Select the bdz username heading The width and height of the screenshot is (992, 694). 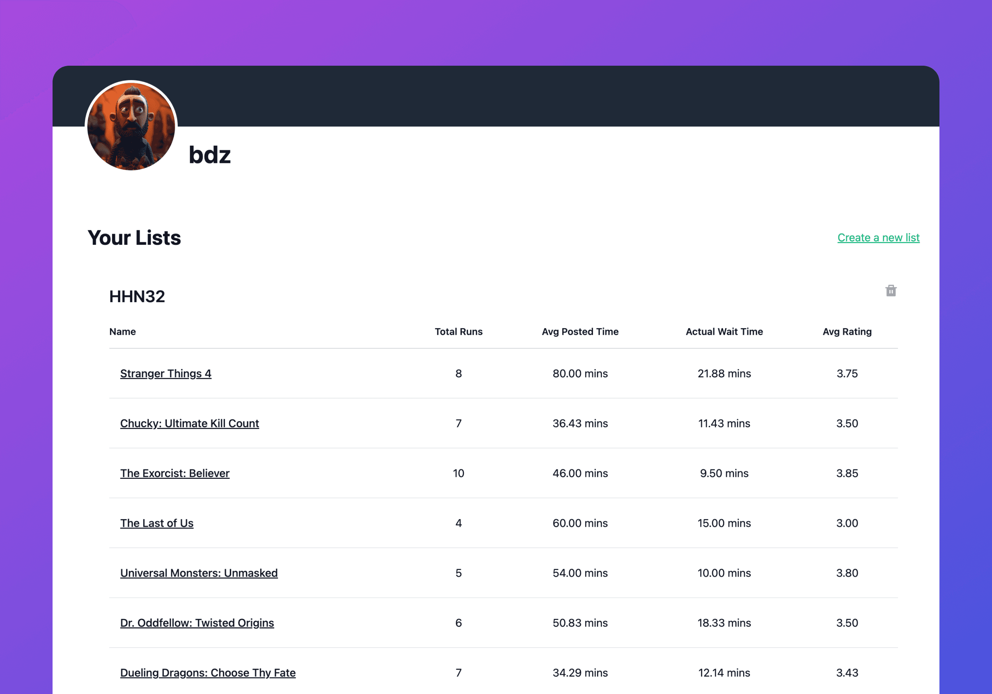tap(209, 155)
